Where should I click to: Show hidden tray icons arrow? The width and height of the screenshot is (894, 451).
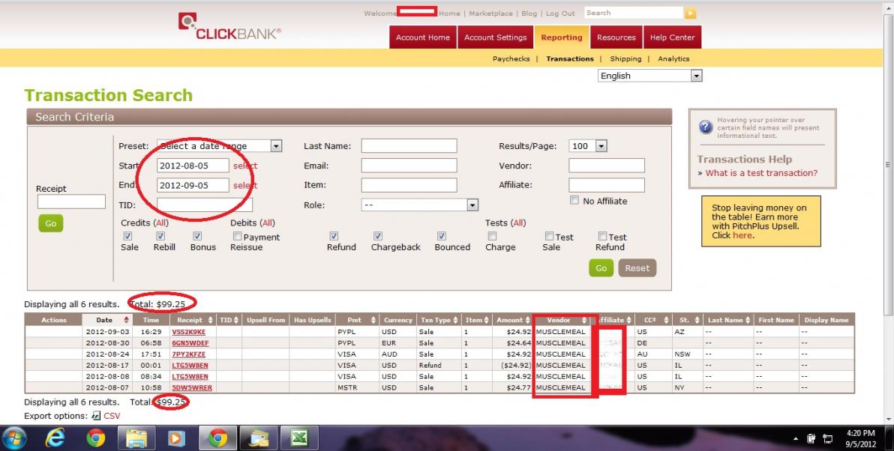click(x=795, y=439)
